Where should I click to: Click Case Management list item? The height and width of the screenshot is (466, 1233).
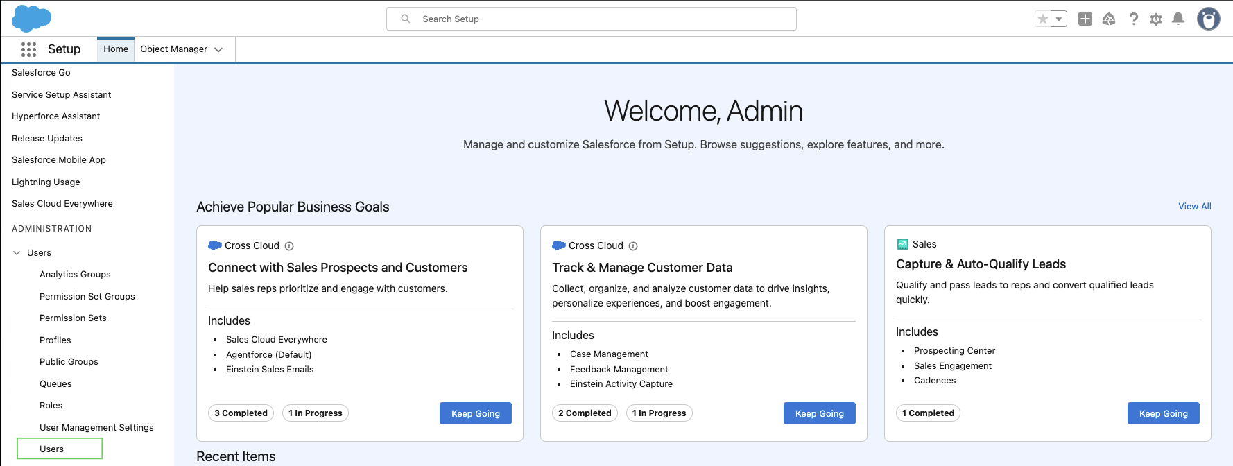(609, 354)
